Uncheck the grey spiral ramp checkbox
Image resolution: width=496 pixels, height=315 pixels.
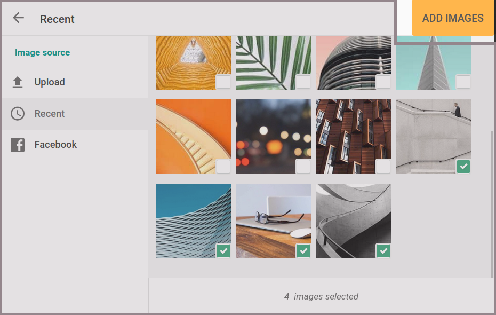(x=383, y=251)
